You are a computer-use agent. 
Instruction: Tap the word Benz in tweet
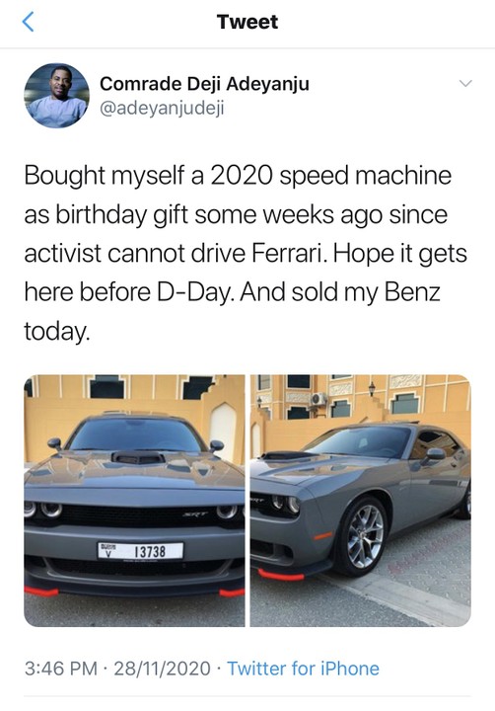[412, 292]
